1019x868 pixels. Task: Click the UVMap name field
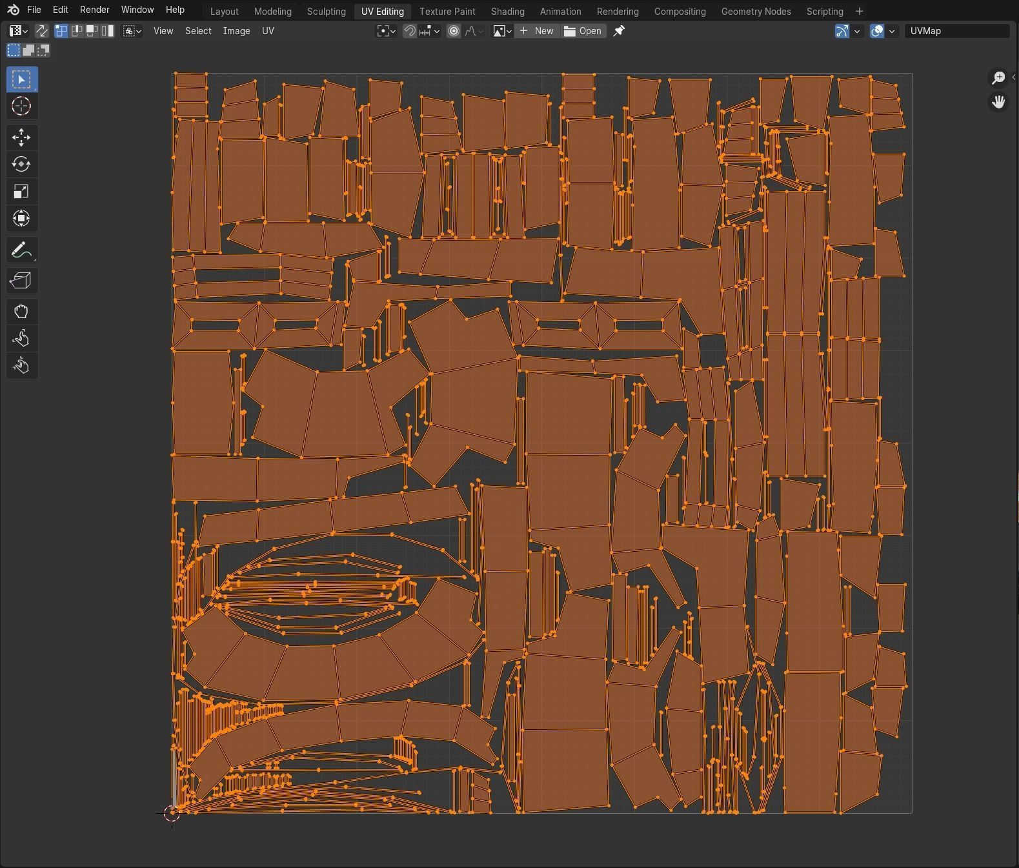pyautogui.click(x=956, y=31)
